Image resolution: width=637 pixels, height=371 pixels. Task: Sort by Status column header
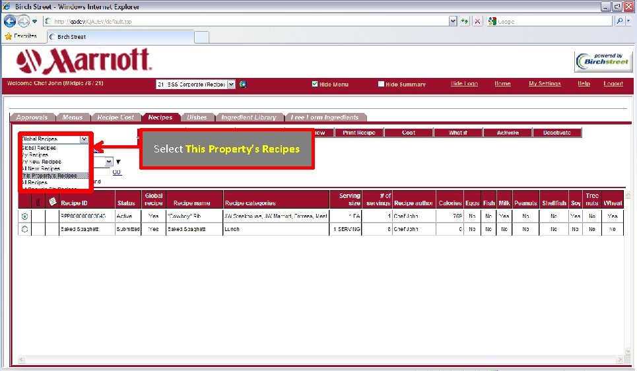coord(126,203)
